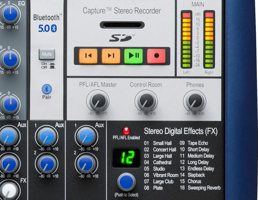Select 11 Medium Delay in the FX list

tap(197, 156)
